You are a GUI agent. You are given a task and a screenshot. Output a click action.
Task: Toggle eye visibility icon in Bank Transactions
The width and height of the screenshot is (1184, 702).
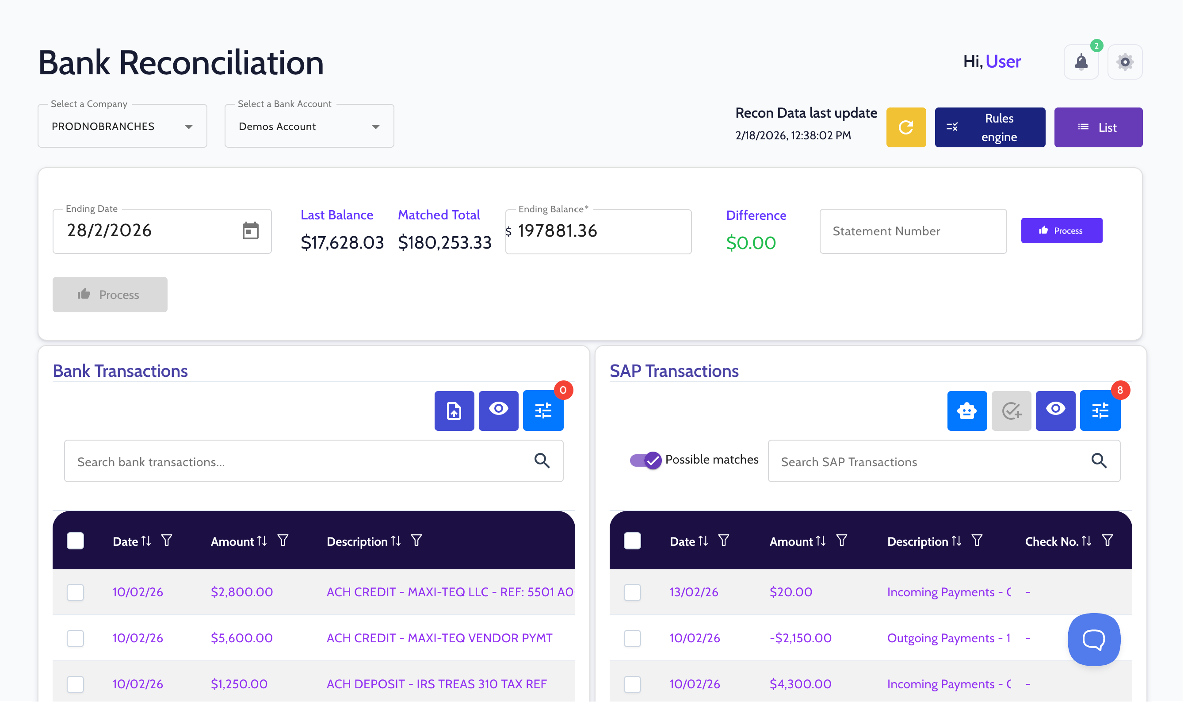click(499, 411)
